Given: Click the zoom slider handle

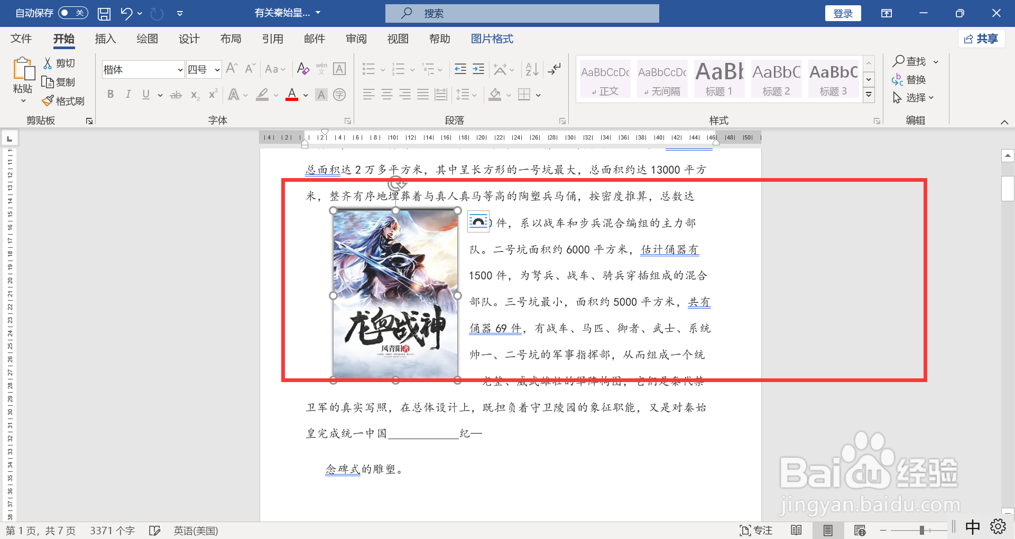Looking at the screenshot, I should coord(921,530).
